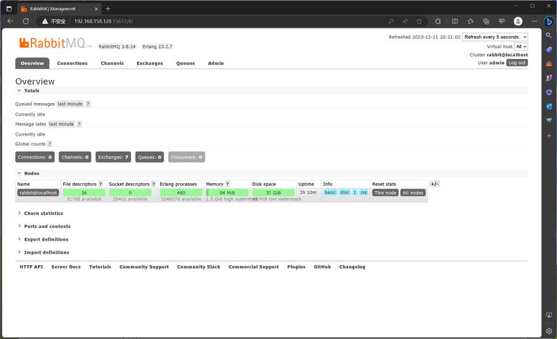Open the profile avatar
This screenshot has height=339, width=557.
(518, 21)
